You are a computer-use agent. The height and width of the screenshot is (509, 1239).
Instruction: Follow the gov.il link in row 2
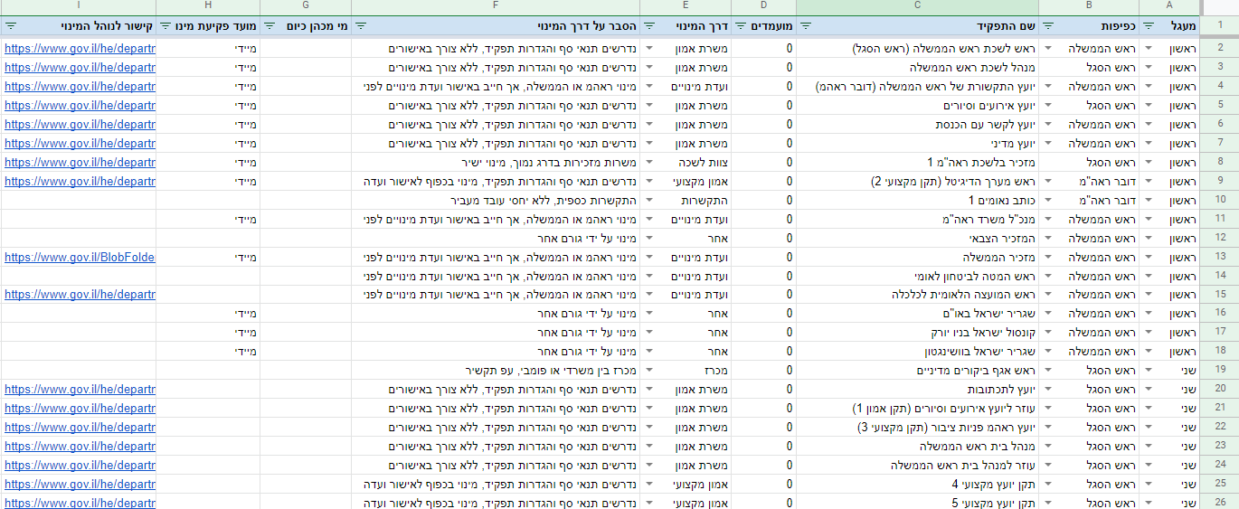(x=80, y=48)
